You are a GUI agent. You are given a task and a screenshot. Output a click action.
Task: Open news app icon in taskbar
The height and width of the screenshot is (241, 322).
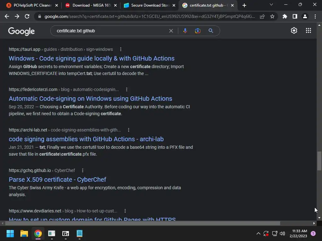coord(52,233)
